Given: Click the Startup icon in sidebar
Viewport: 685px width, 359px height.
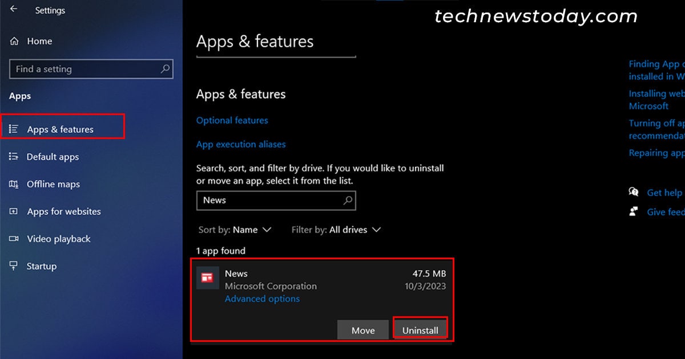Looking at the screenshot, I should [14, 266].
